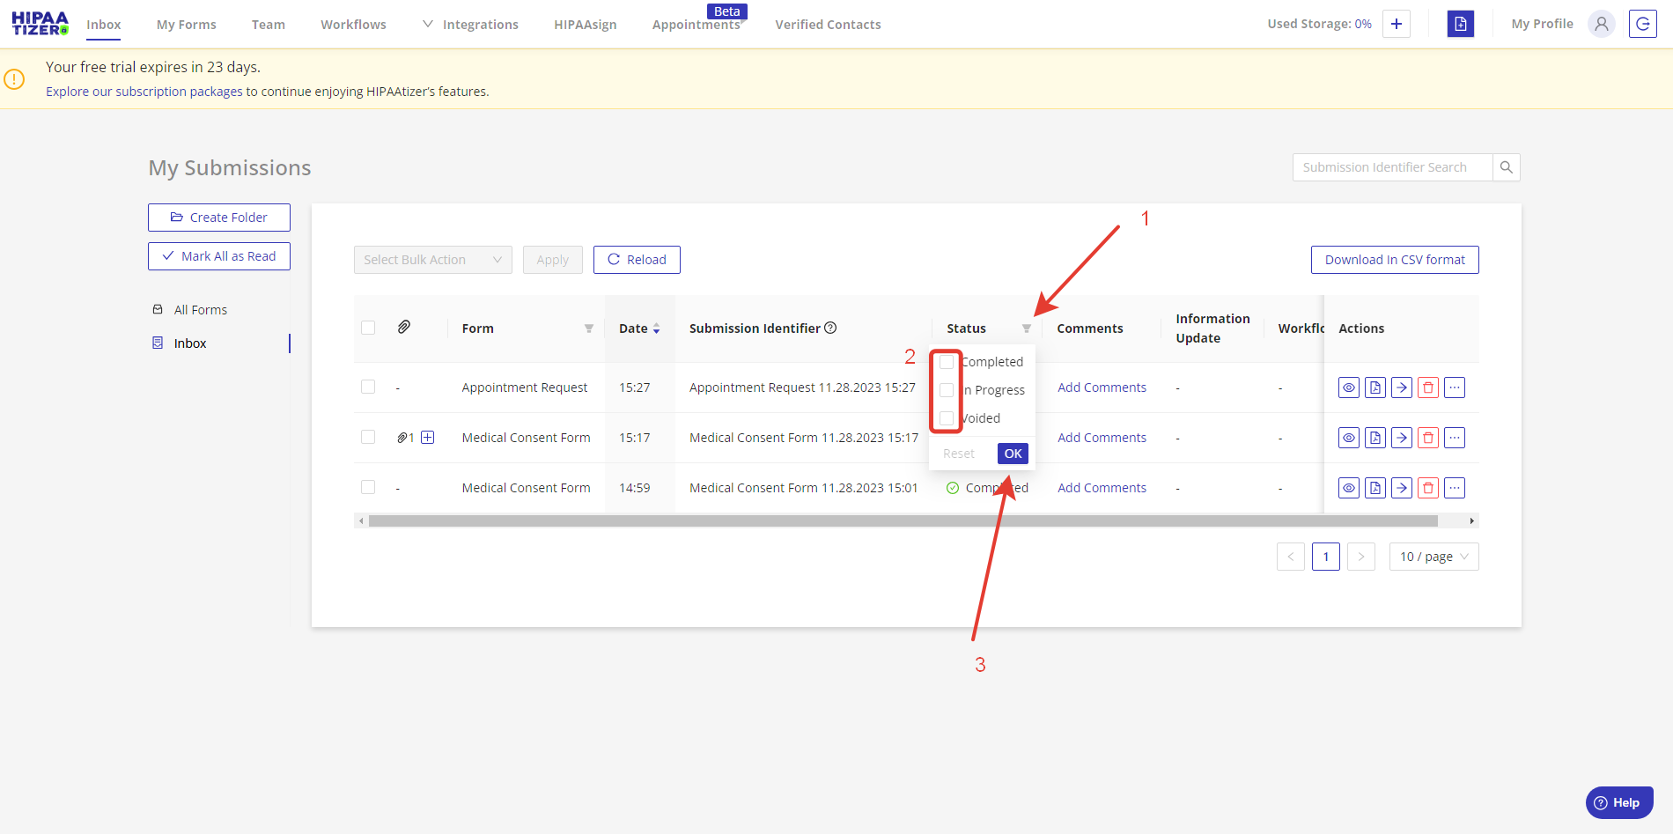Go to the previous page arrow
The height and width of the screenshot is (834, 1673).
tap(1291, 557)
